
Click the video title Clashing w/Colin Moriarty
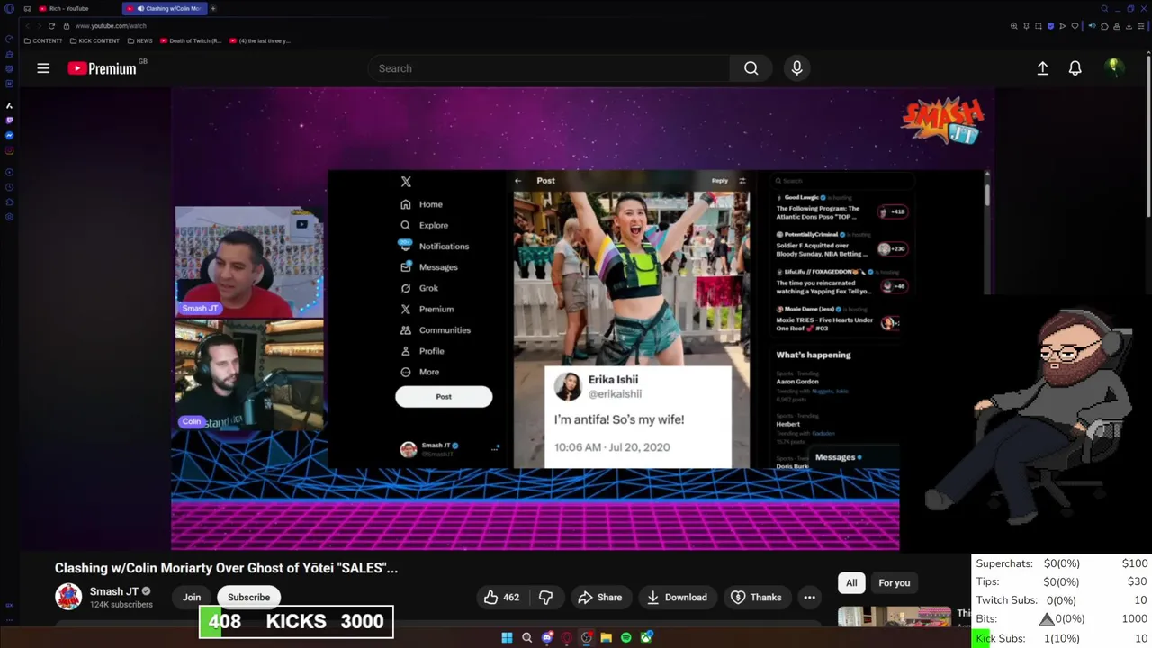(226, 568)
